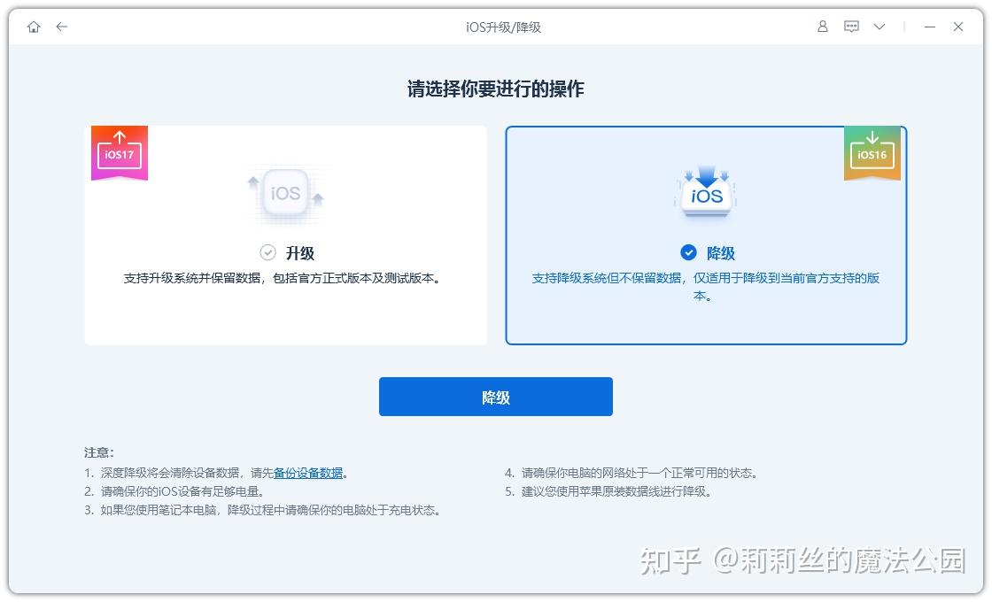Open the 备份设备数据 link

click(308, 473)
